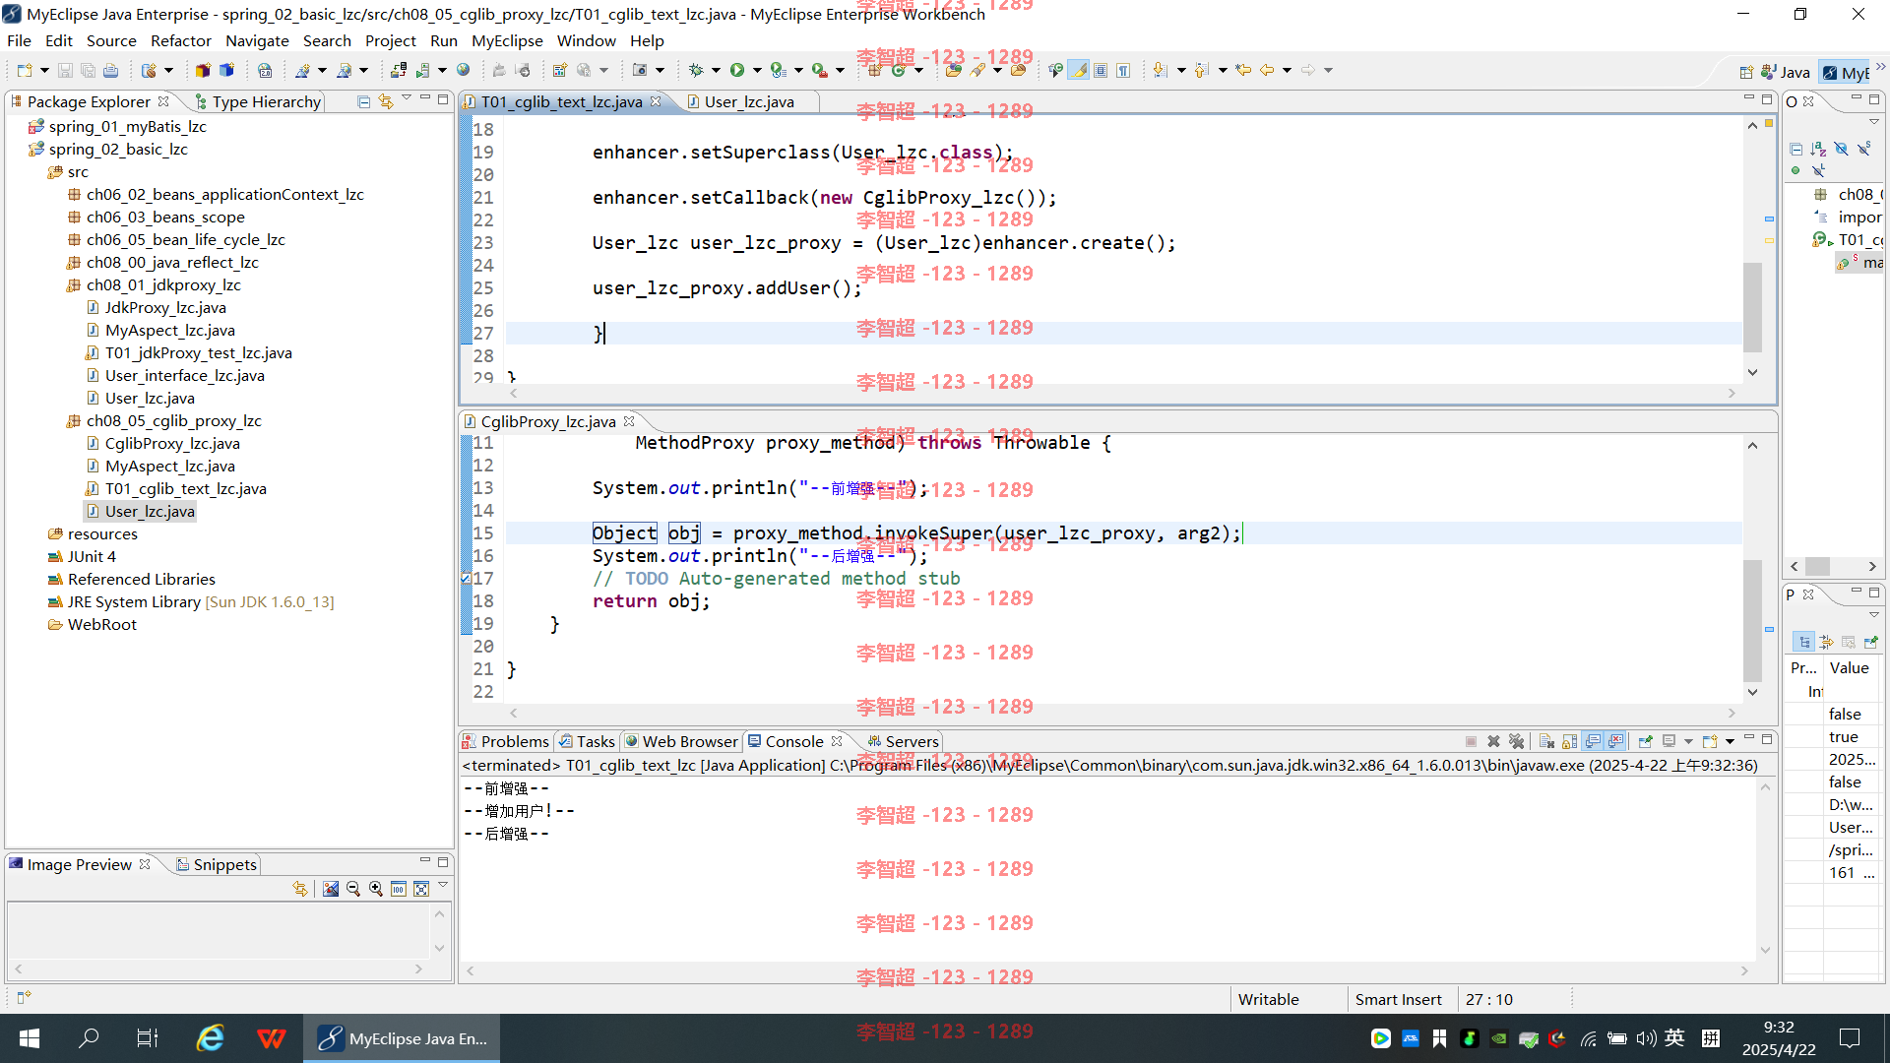Switch to the Type Hierarchy tab
The image size is (1890, 1063).
257,101
